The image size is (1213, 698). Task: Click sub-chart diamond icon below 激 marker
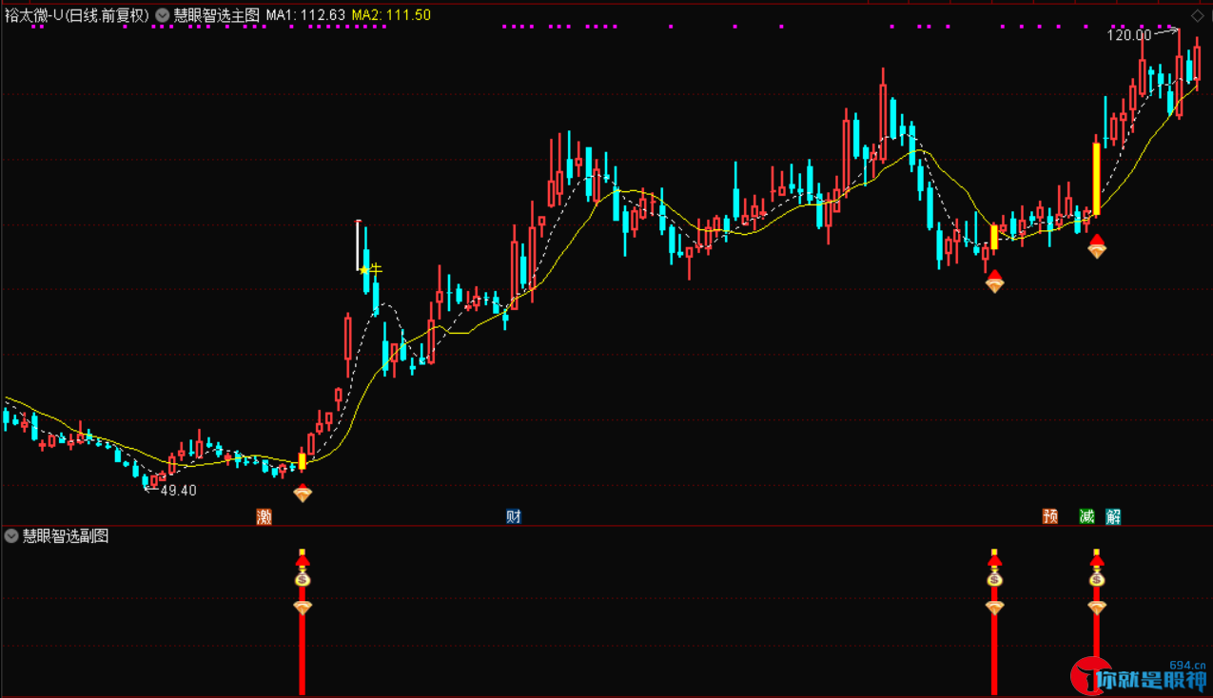(303, 608)
